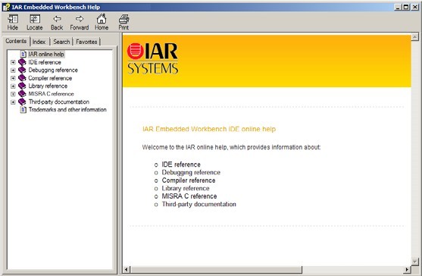422x276 pixels.
Task: Click the Welcome to the IAR online help sentence
Action: (231, 147)
